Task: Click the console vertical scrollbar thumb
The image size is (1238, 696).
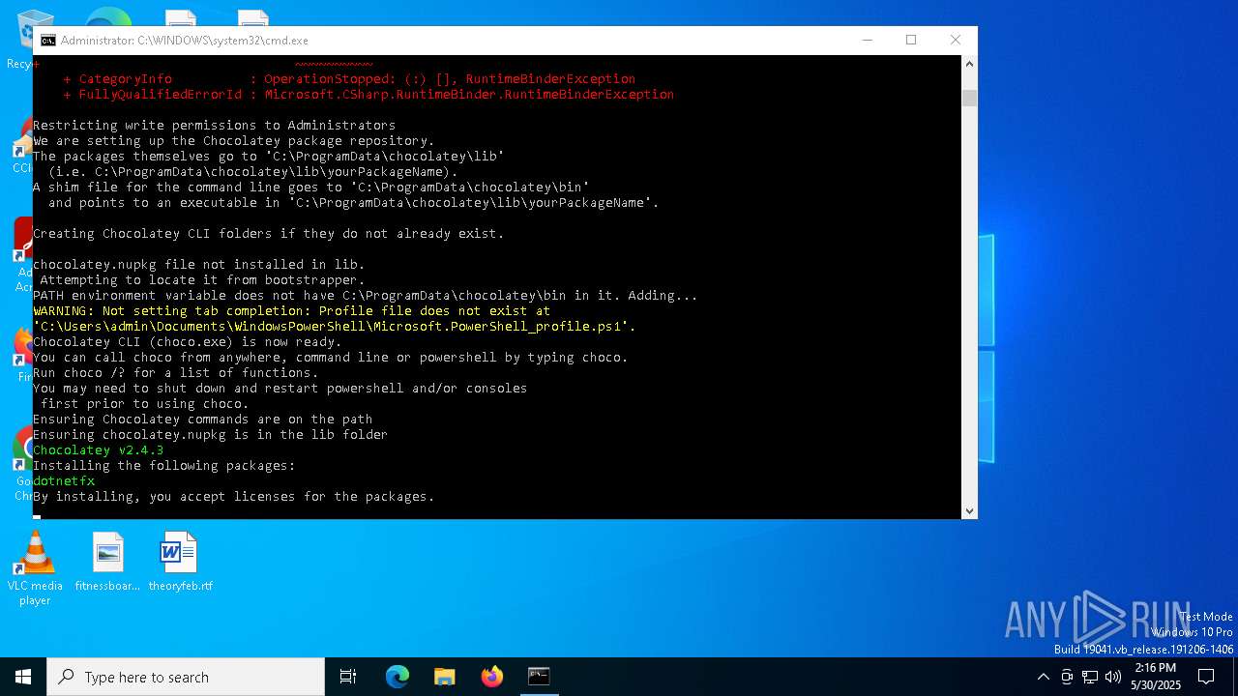Action: click(x=969, y=98)
